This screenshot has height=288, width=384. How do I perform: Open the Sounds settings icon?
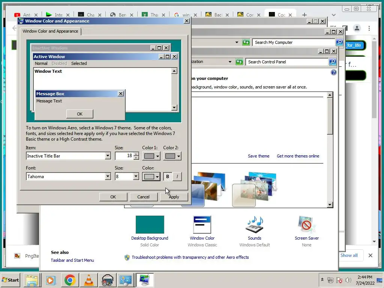click(x=255, y=225)
